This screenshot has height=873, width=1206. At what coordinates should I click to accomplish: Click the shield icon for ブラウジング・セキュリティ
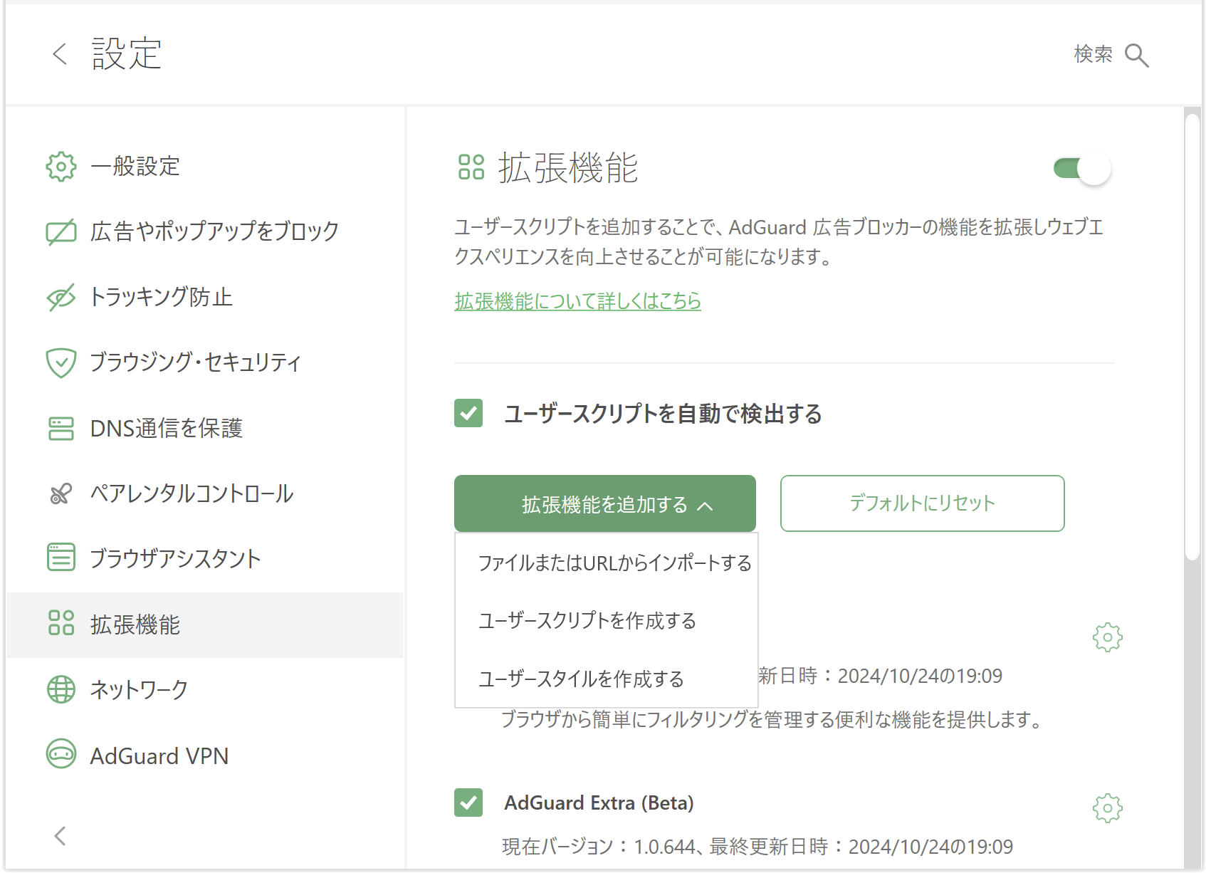(x=61, y=362)
